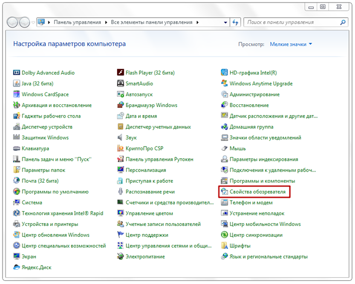Open the Программы и компоненты link
Viewport: 355px width, 284px height.
pyautogui.click(x=262, y=181)
